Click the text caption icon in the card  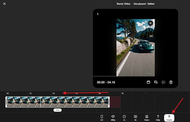[x=156, y=82]
